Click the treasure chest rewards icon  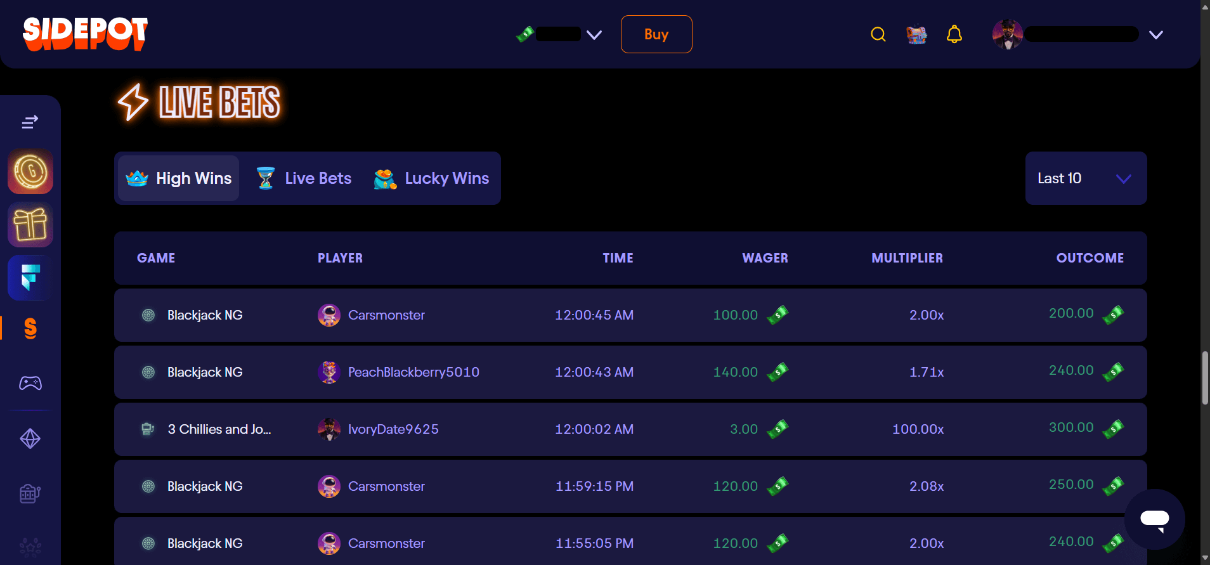pyautogui.click(x=916, y=34)
